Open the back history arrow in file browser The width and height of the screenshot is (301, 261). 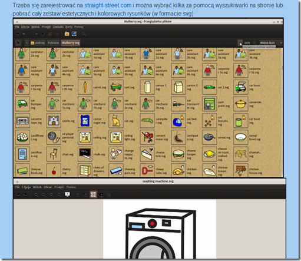point(24,34)
